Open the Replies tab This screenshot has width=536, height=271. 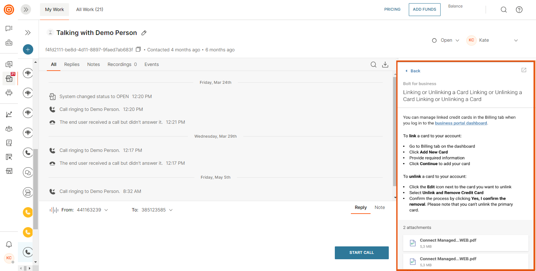coord(72,65)
